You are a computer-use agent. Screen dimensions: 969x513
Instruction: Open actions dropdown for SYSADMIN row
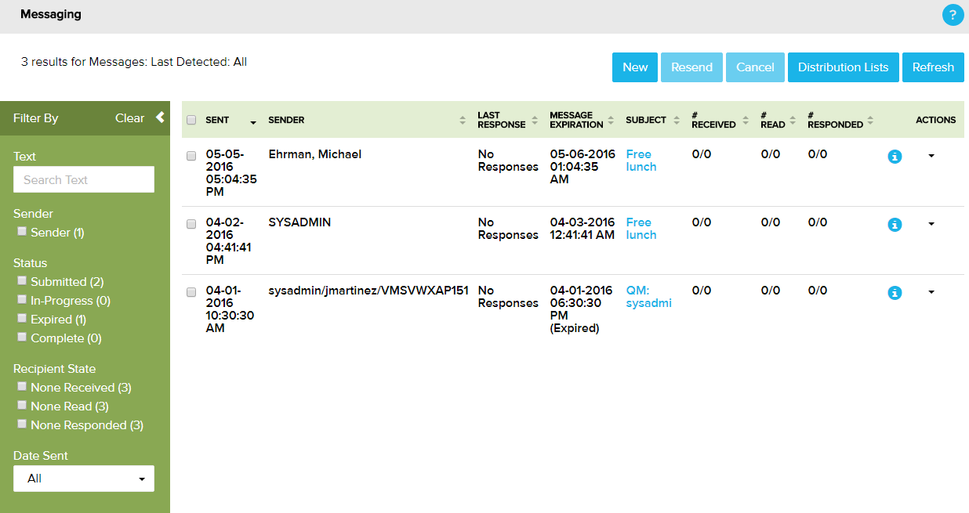point(931,224)
